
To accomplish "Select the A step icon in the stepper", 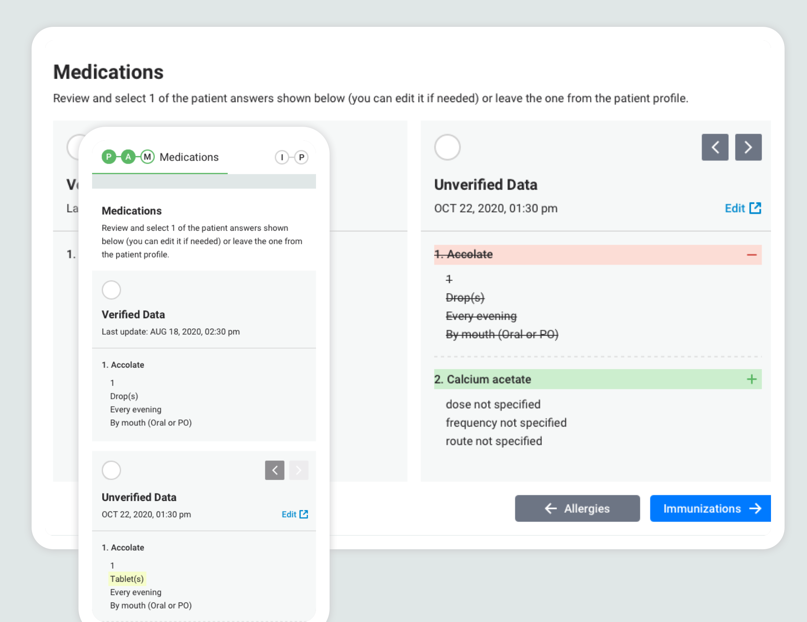I will pyautogui.click(x=128, y=157).
